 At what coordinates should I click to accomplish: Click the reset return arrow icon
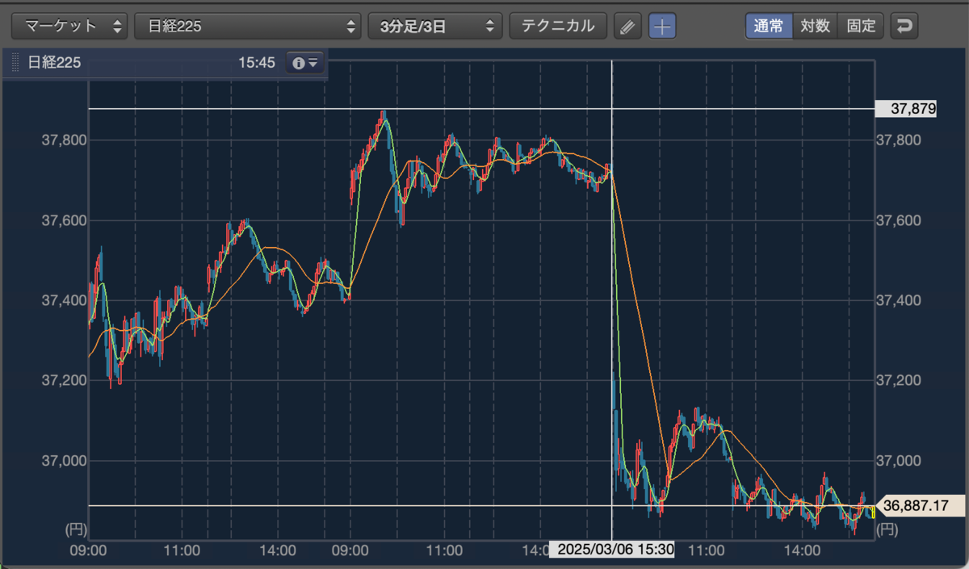pos(904,26)
